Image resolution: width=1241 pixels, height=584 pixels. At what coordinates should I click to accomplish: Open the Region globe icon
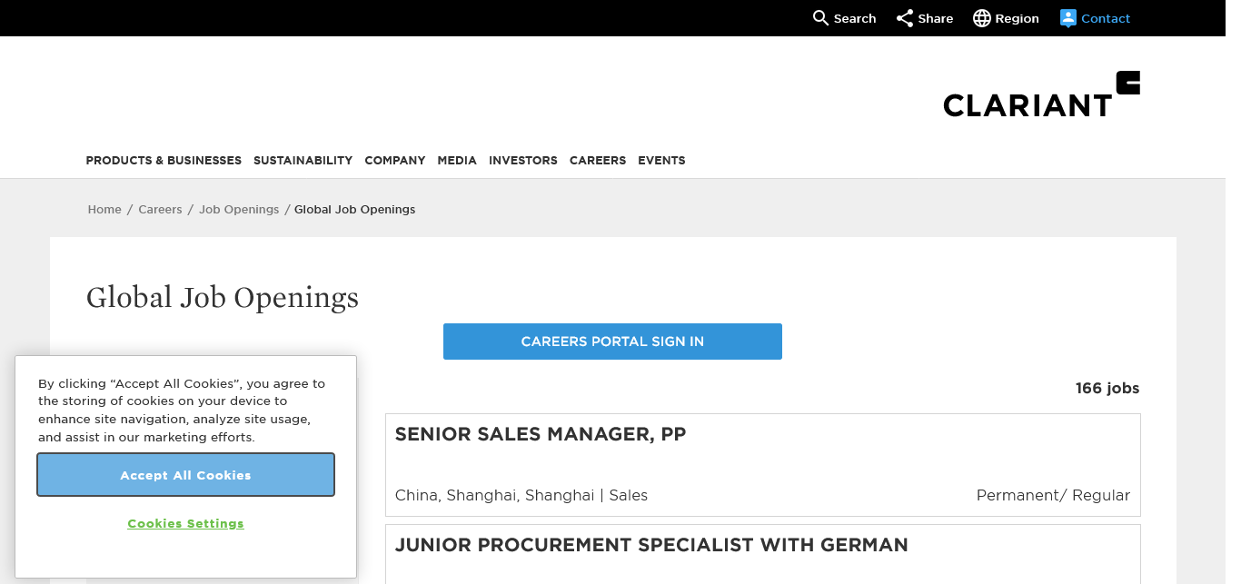(x=982, y=18)
